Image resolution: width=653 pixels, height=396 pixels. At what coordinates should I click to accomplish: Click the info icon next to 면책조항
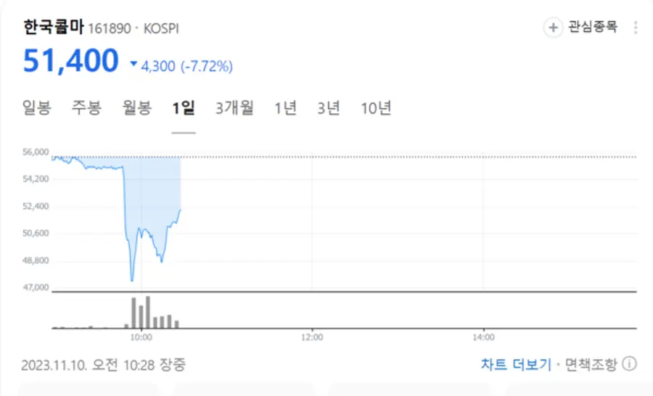[630, 363]
